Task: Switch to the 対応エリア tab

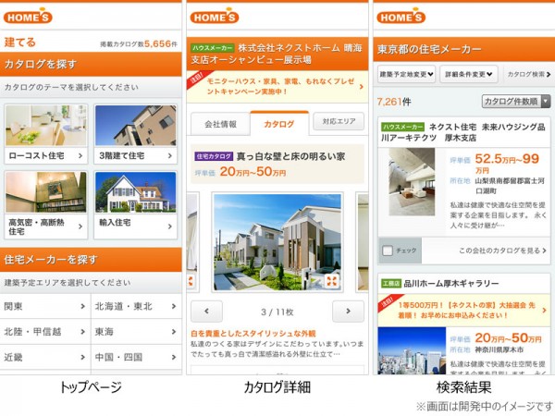Action: click(x=339, y=121)
